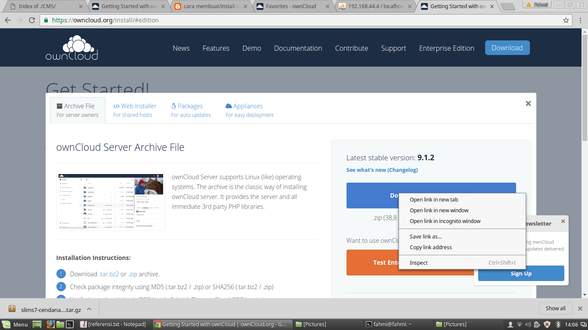Screen dimensions: 588x330
Task: Click the browser back arrow
Action: (x=8, y=20)
